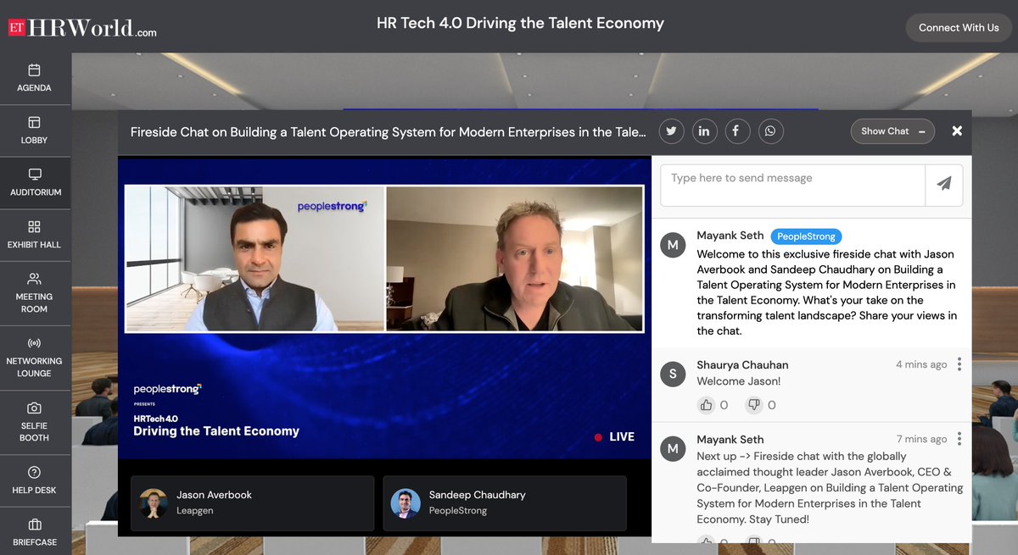Enter the Networking Lounge

pyautogui.click(x=35, y=358)
